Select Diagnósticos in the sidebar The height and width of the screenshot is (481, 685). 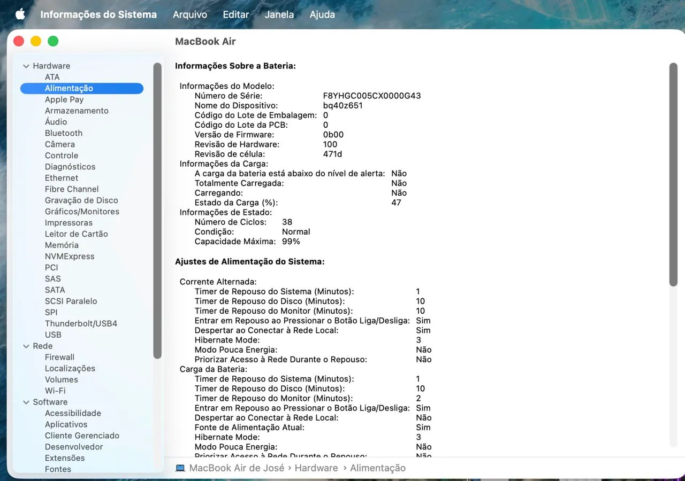coord(70,167)
